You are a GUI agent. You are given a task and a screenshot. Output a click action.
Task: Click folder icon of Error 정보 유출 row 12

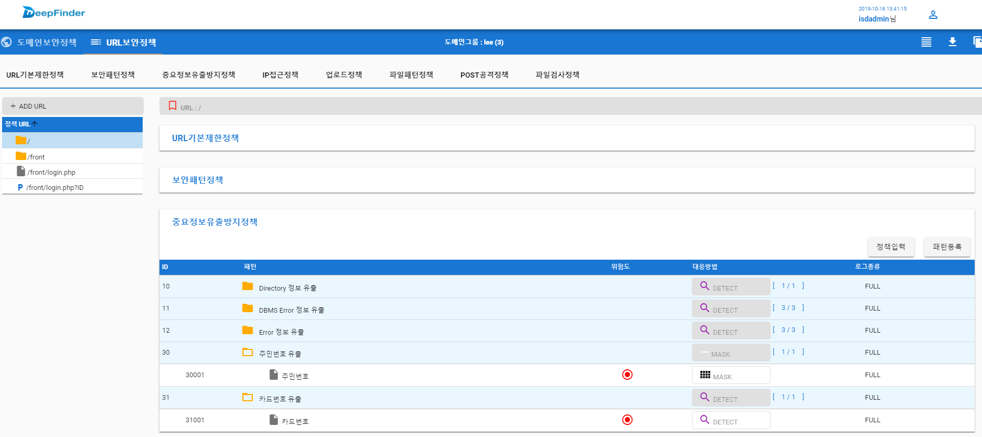tap(248, 330)
